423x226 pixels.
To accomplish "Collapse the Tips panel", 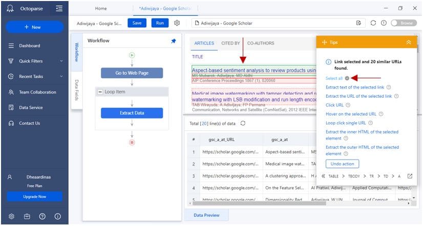I will click(408, 42).
